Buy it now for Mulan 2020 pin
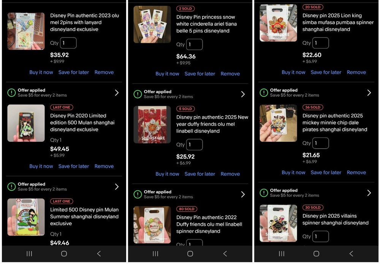 [x=41, y=166]
